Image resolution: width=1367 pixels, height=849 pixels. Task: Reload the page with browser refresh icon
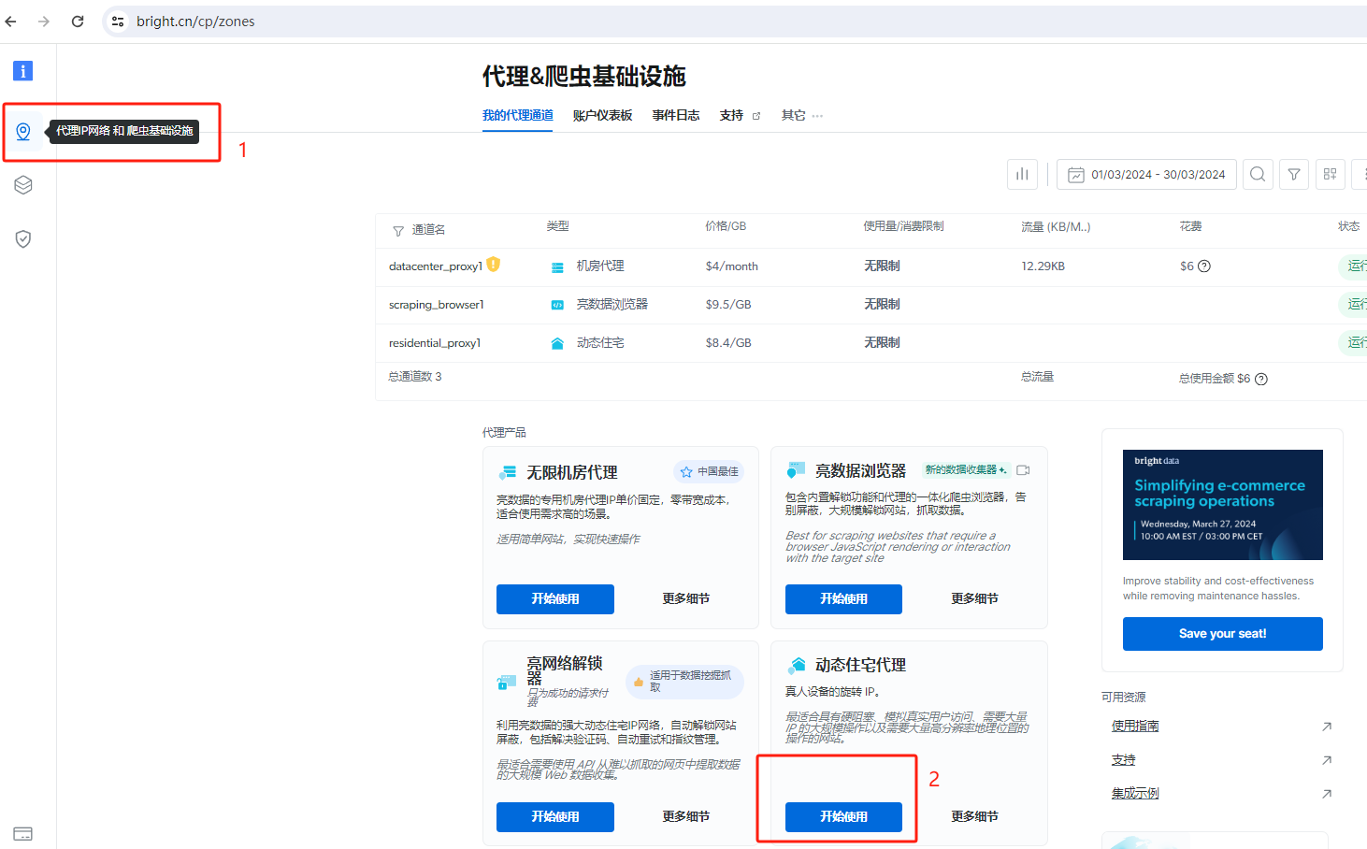pyautogui.click(x=78, y=21)
